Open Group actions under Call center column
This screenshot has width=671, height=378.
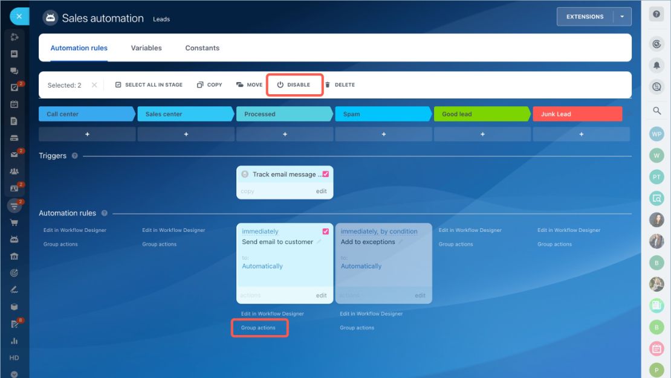[x=60, y=244]
